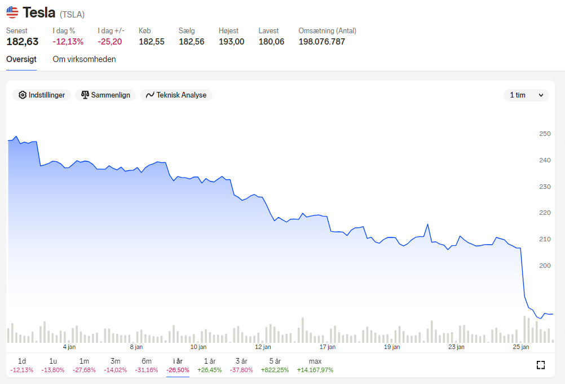The width and height of the screenshot is (565, 384).
Task: Show the 6m chart range
Action: pyautogui.click(x=147, y=365)
